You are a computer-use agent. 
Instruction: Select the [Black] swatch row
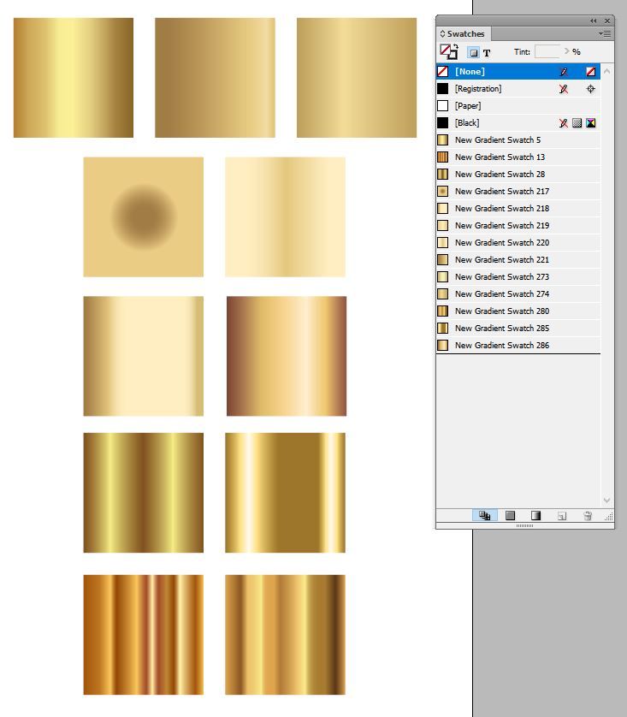[x=518, y=122]
